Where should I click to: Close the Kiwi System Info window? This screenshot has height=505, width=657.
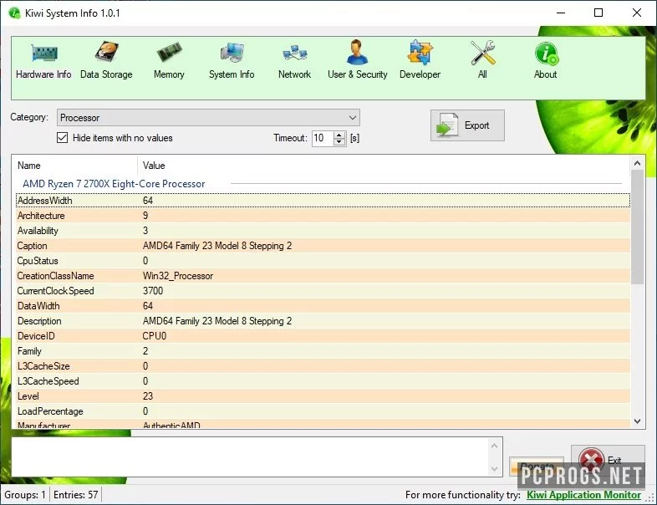point(637,13)
